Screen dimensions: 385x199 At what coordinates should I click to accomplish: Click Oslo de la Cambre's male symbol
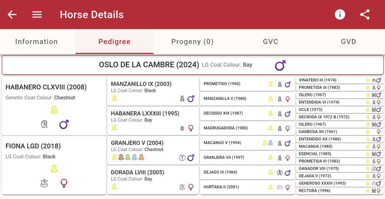point(280,65)
